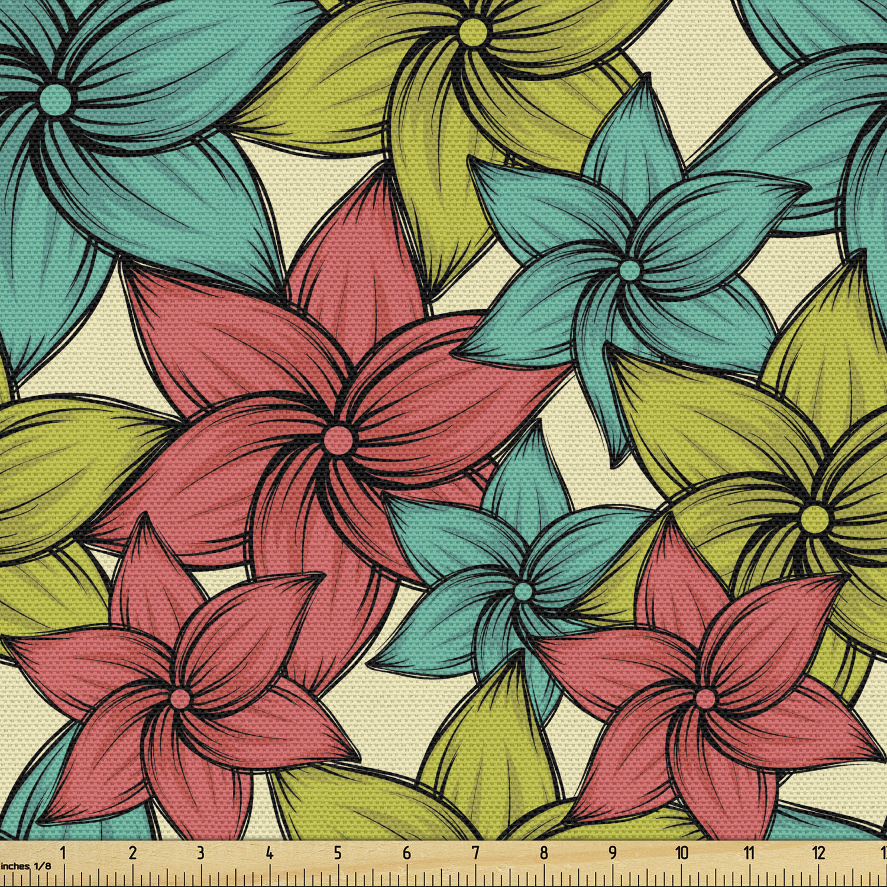Click the number 3 on the ruler
Image resolution: width=887 pixels, height=887 pixels.
[200, 853]
